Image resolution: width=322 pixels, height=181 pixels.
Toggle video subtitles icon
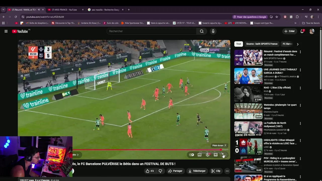tap(199, 155)
